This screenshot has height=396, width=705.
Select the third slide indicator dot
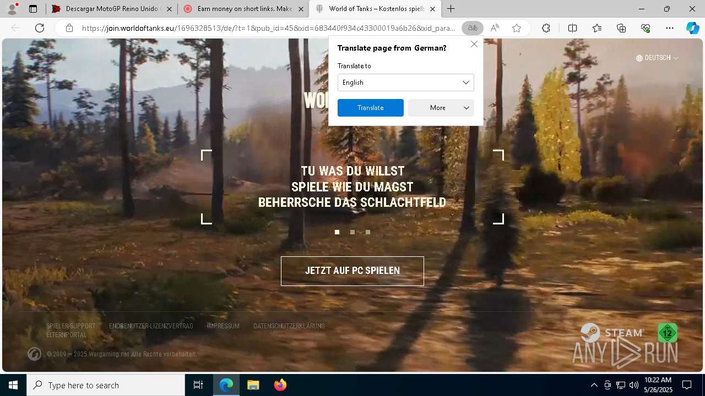[368, 232]
